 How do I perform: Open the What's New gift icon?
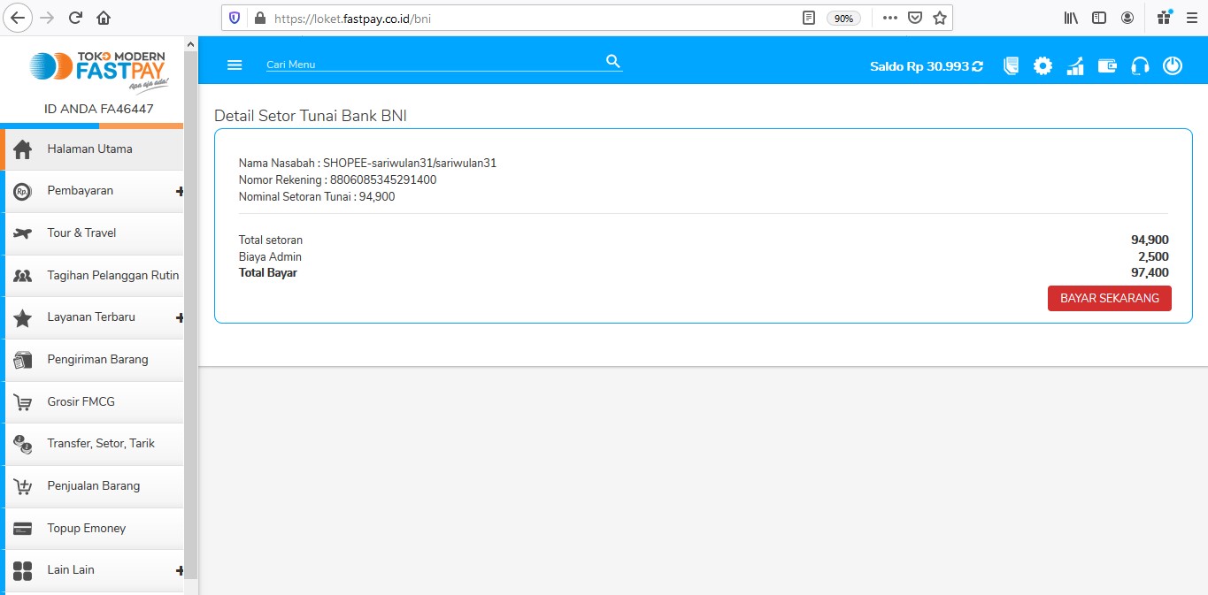(1164, 17)
